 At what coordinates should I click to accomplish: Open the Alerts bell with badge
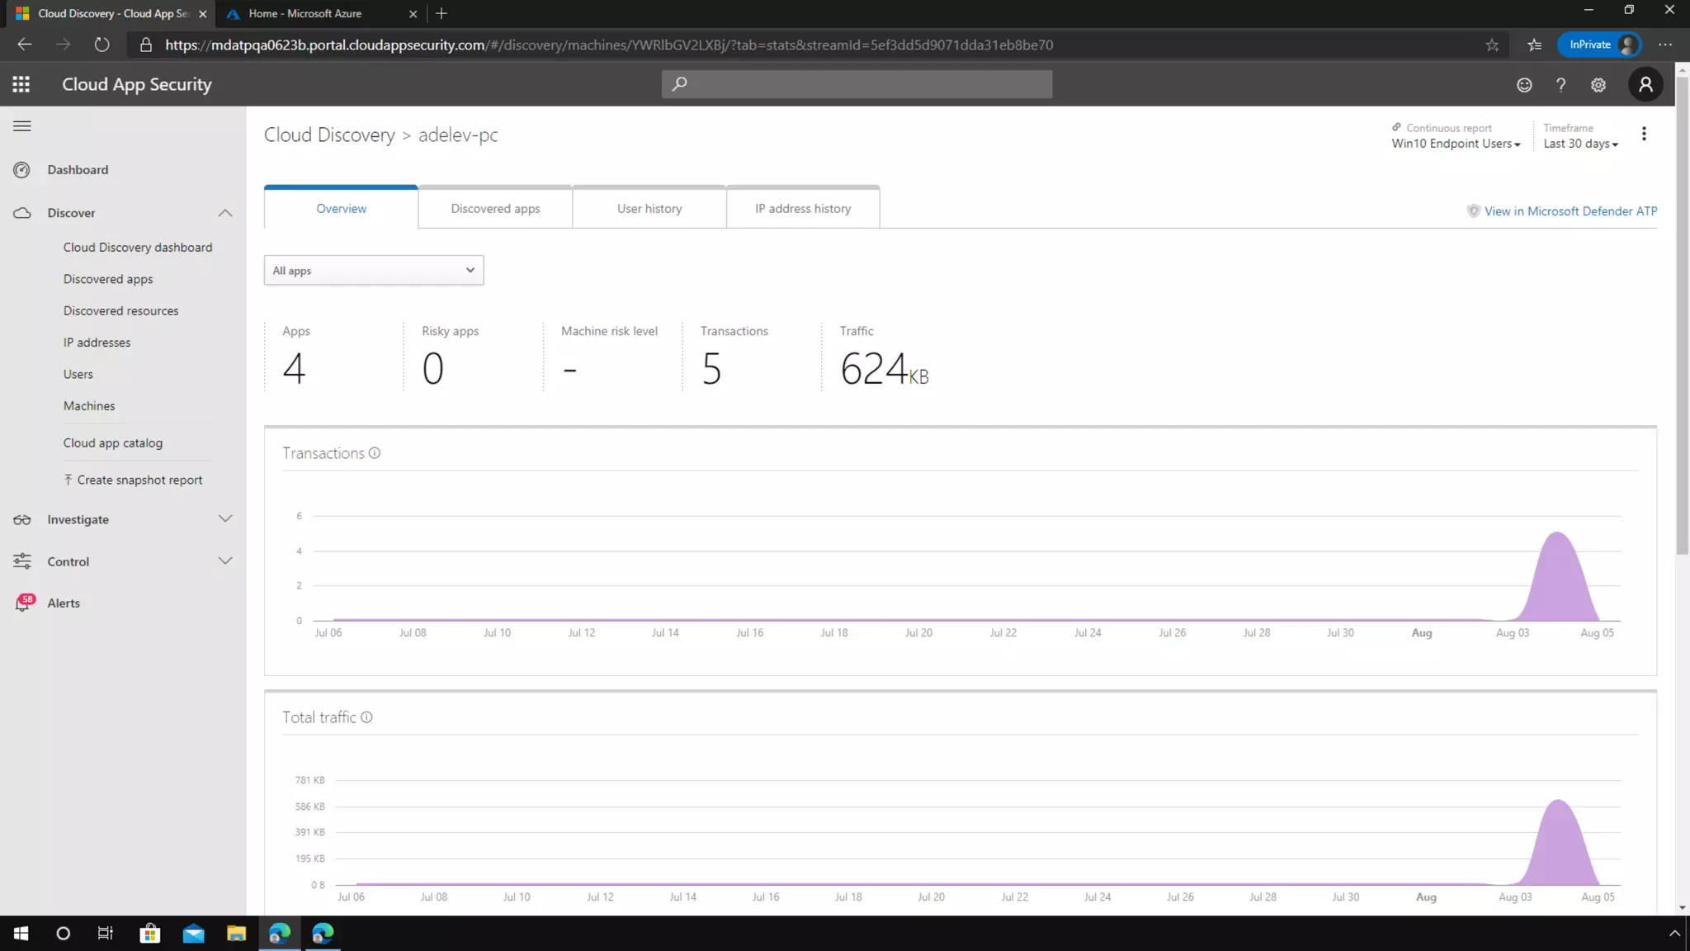(23, 603)
